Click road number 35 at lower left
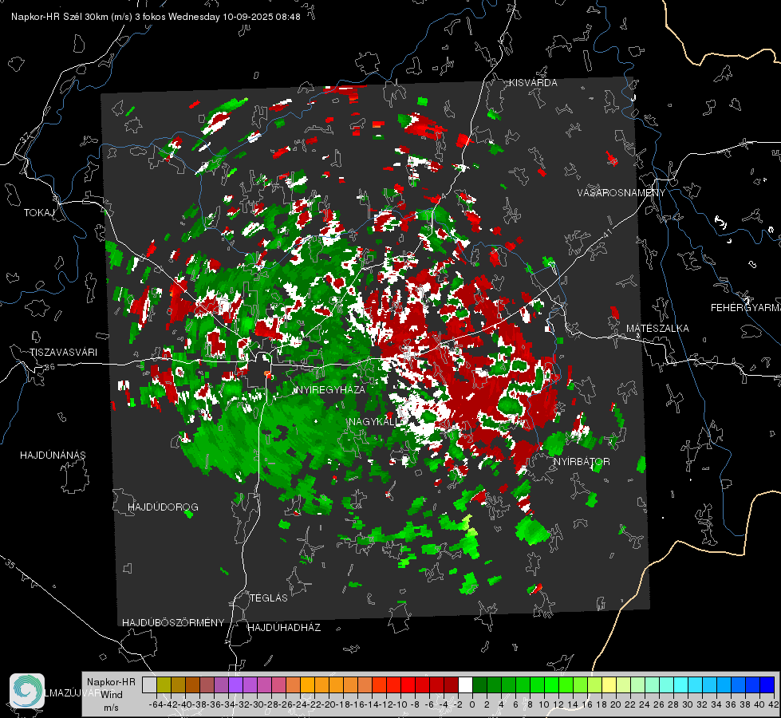 click(x=10, y=565)
